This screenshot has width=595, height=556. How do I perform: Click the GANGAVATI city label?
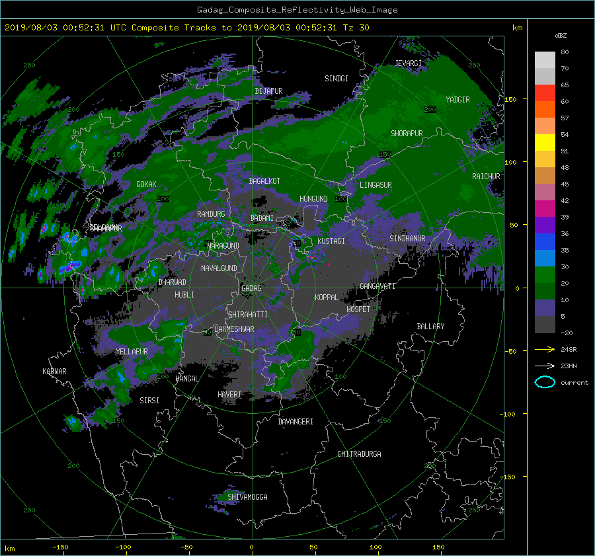377,286
